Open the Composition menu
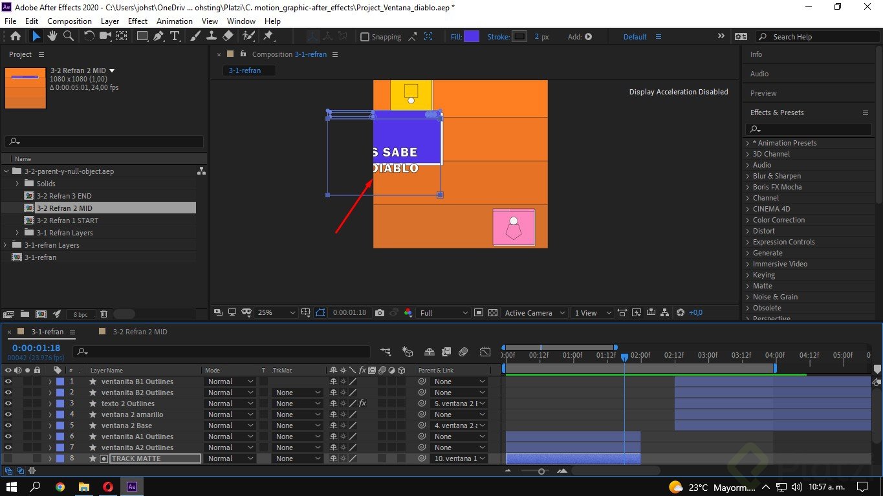This screenshot has width=883, height=496. 69,21
